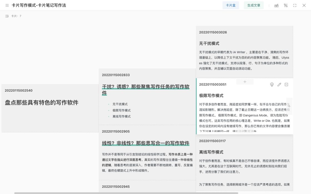Click the bullet item 极限写作模式 in the list
The image size is (311, 194).
pyautogui.click(x=121, y=110)
